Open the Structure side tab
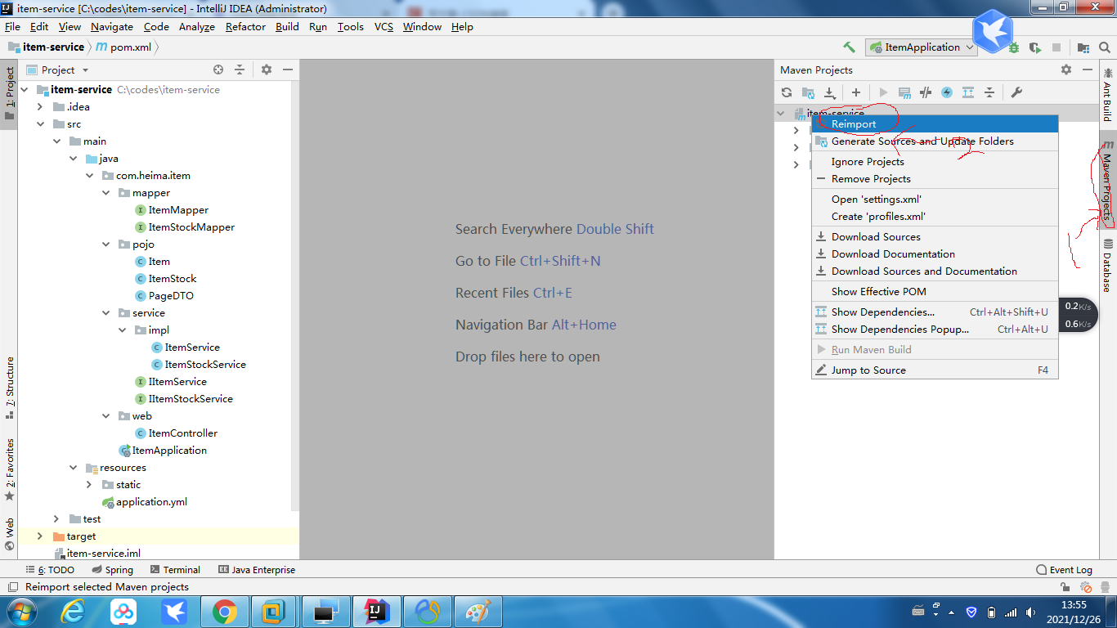 click(x=10, y=388)
